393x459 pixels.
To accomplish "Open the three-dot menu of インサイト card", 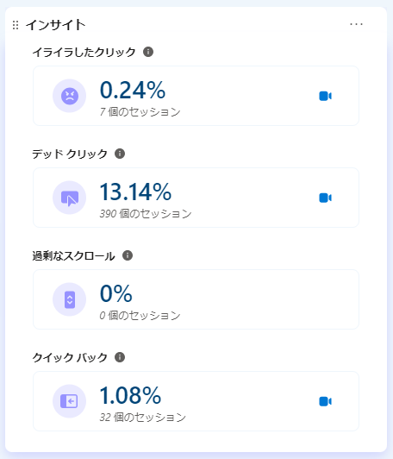I will coord(356,24).
